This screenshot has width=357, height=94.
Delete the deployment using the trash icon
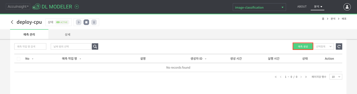[94, 22]
